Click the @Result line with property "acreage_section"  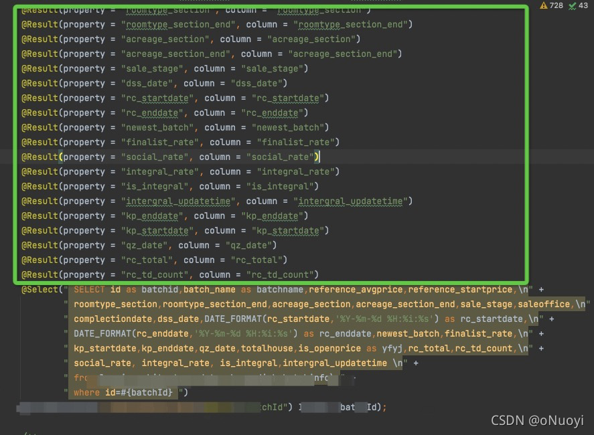pyautogui.click(x=191, y=39)
